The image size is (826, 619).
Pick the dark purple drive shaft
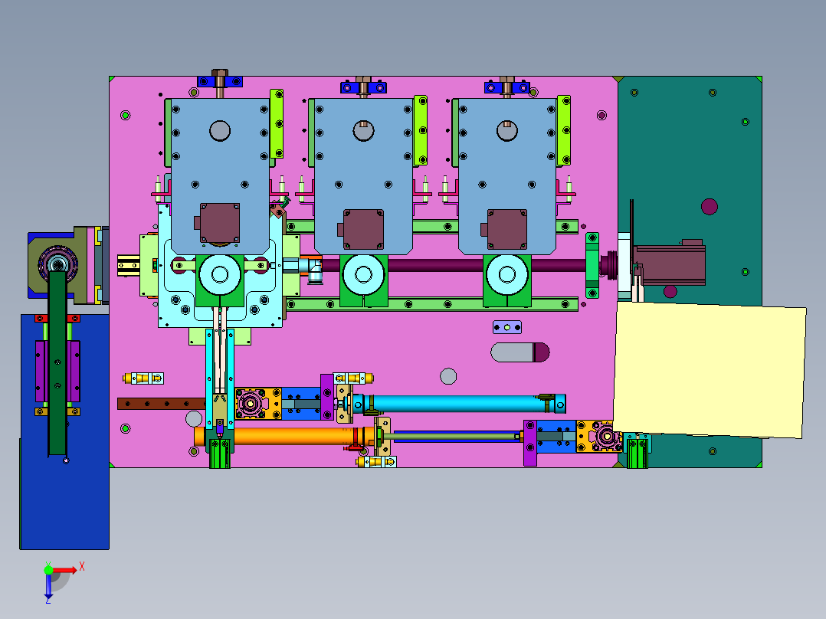pos(453,264)
